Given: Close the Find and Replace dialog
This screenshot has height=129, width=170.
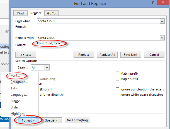Looking at the screenshot, I should point(163,2).
